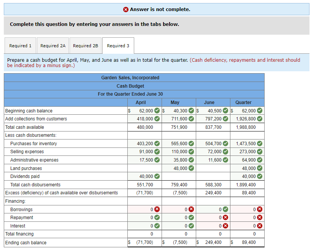Click Quarter Borrowings input field
Image resolution: width=311 pixels, height=250 pixels.
tap(248, 209)
